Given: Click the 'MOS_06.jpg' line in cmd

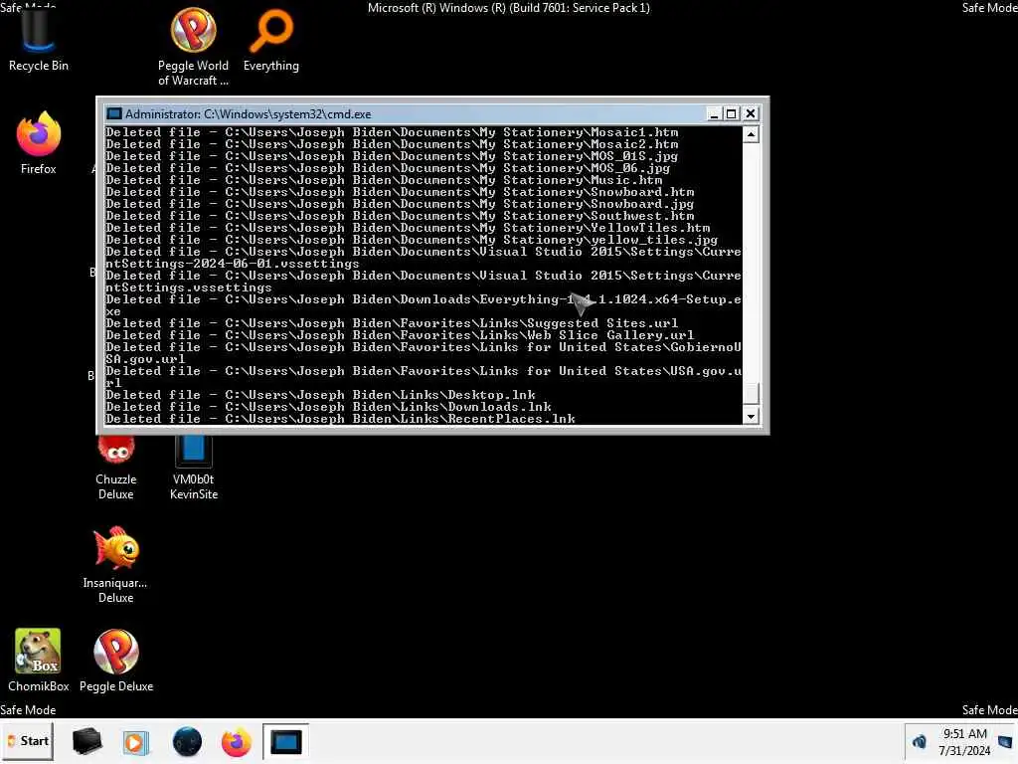Looking at the screenshot, I should pyautogui.click(x=389, y=167).
